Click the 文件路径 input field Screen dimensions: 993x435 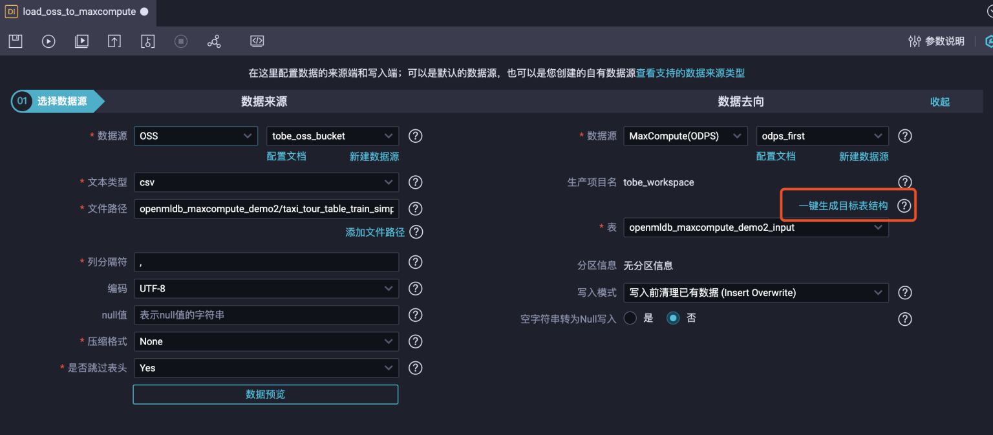pyautogui.click(x=266, y=209)
